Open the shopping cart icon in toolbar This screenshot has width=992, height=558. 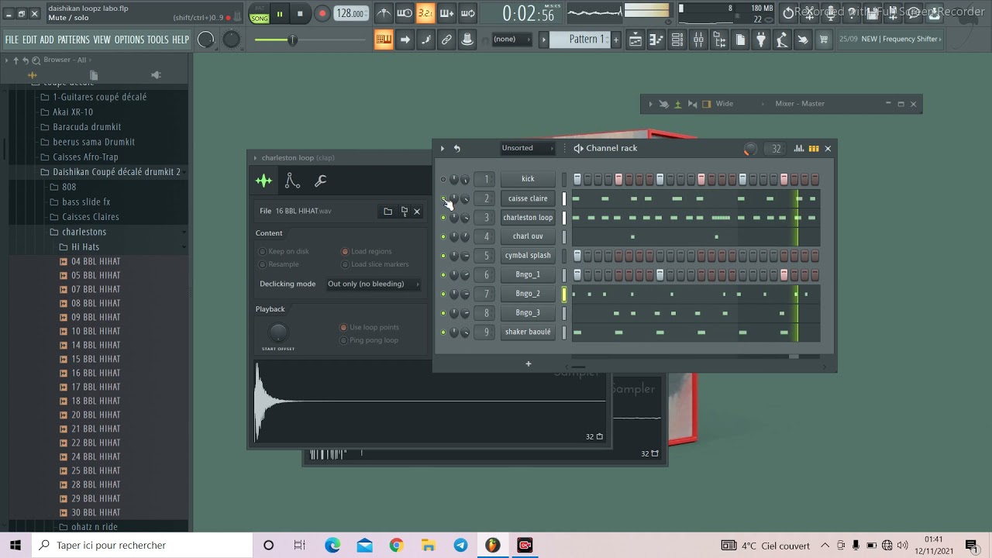coord(824,40)
